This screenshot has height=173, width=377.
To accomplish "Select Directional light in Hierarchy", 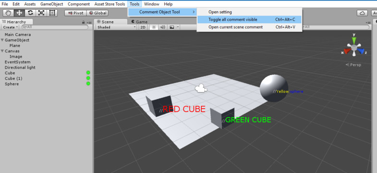I will (x=20, y=68).
